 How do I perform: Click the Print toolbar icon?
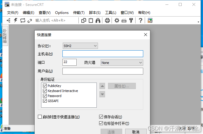[107, 20]
